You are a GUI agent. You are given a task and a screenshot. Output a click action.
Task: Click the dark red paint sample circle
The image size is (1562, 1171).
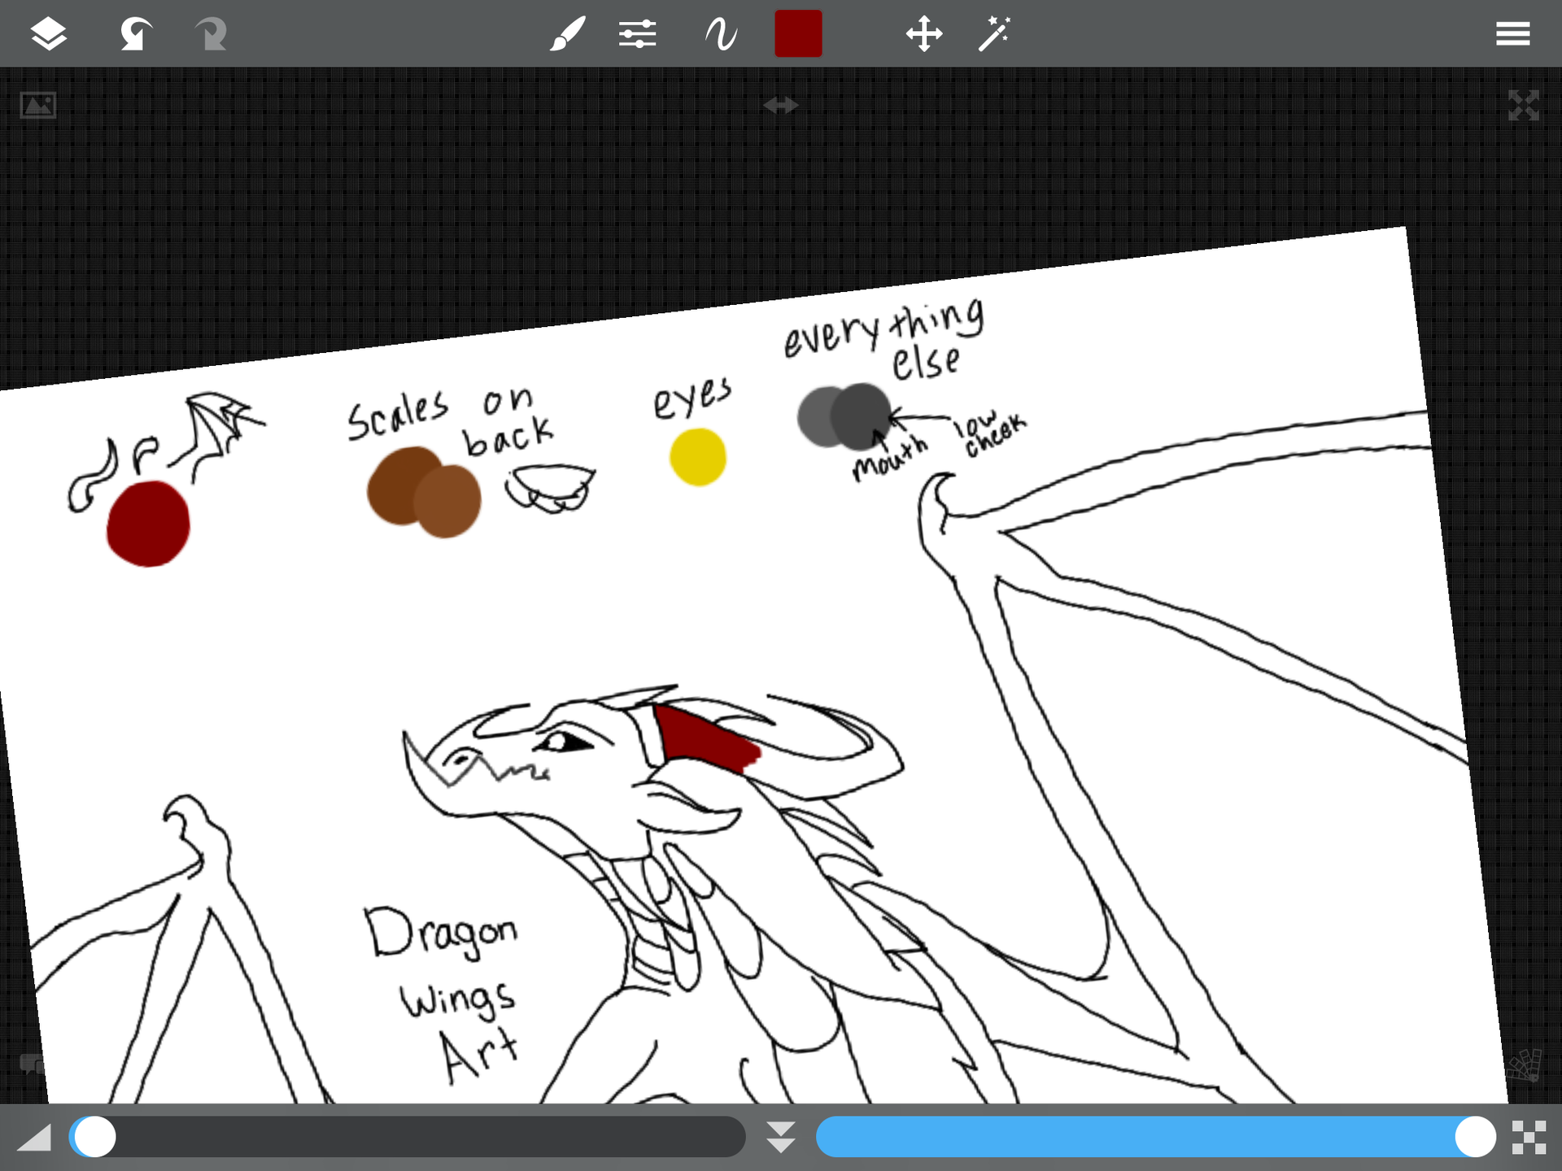(x=148, y=524)
